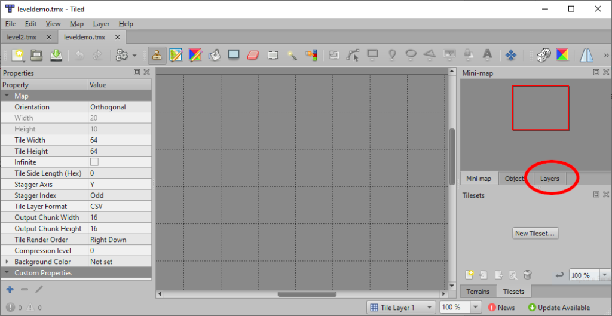This screenshot has width=612, height=316.
Task: Open the File menu
Action: [11, 24]
